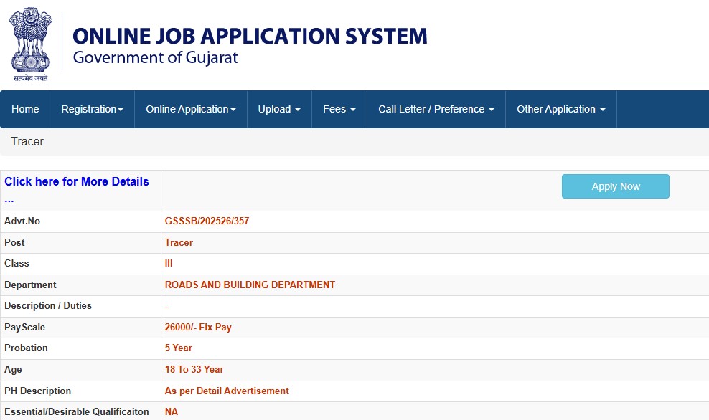Click the ONLINE JOB APPLICATION SYSTEM header
The width and height of the screenshot is (709, 420).
[x=249, y=35]
